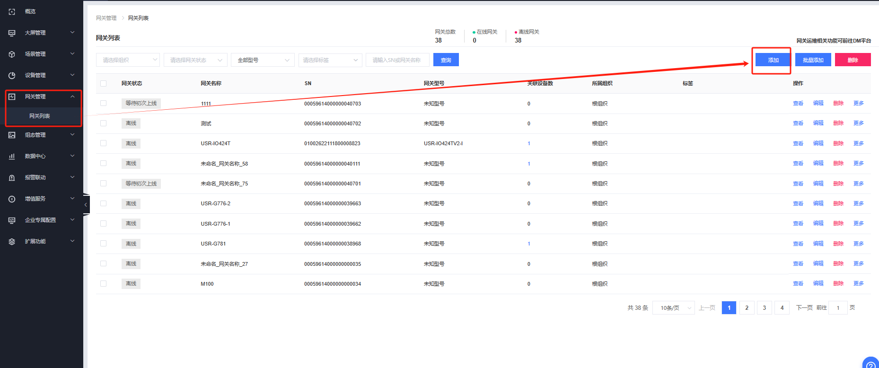The image size is (879, 368).
Task: Click the blue 添加 button
Action: click(x=773, y=60)
